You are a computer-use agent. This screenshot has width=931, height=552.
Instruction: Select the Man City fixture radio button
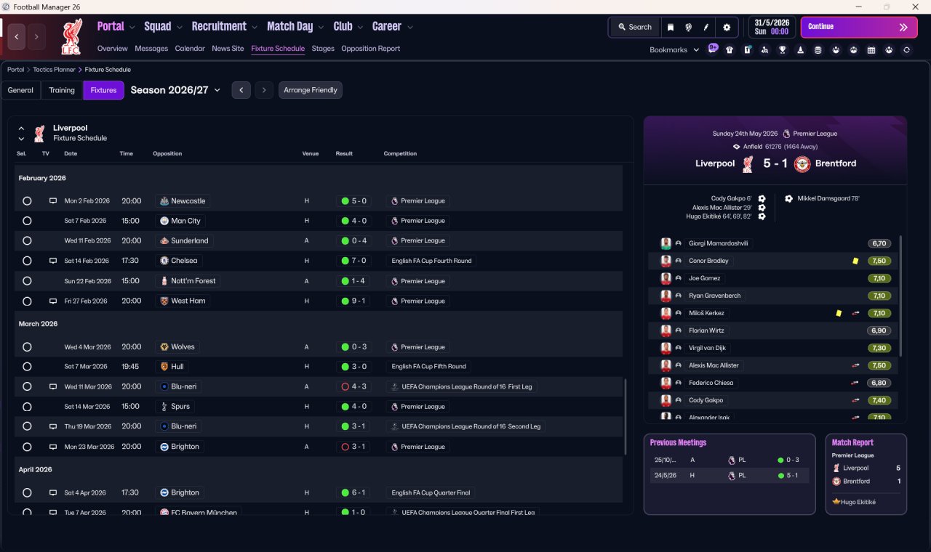click(27, 221)
